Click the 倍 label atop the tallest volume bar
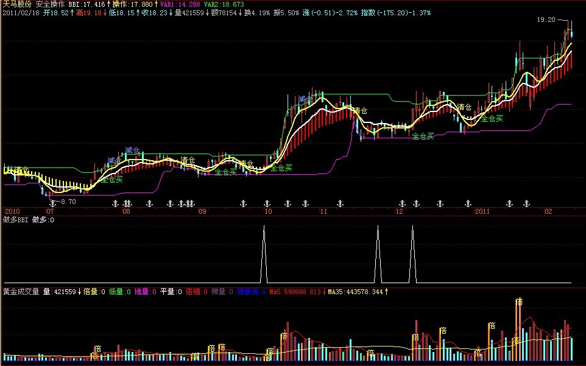The image size is (586, 366). [520, 302]
